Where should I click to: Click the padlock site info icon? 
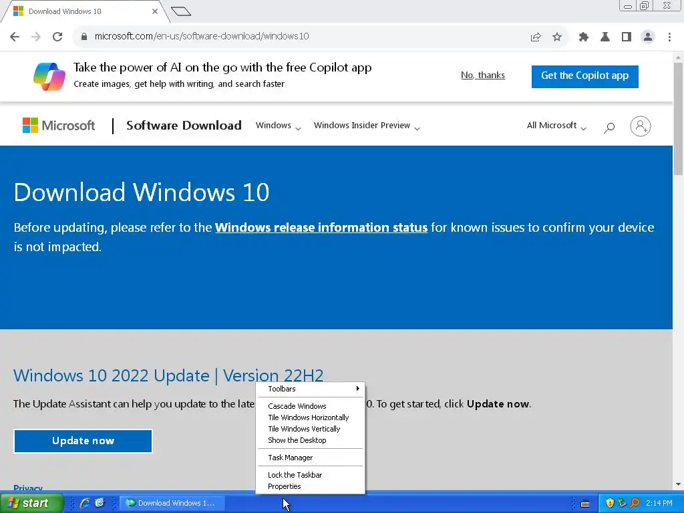coord(83,37)
